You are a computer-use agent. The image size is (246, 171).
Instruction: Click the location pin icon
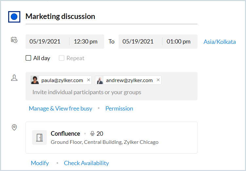pos(14,127)
